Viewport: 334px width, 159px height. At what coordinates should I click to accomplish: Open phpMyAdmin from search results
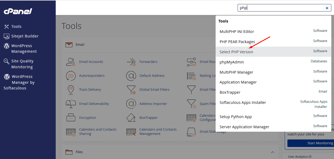pos(232,62)
